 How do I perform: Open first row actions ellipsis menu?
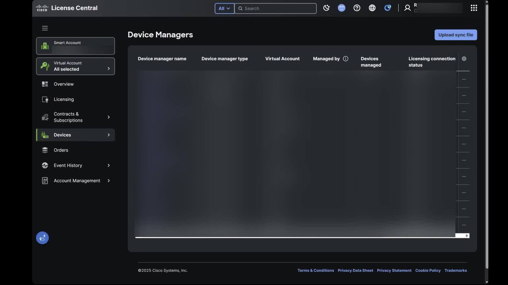tap(464, 79)
